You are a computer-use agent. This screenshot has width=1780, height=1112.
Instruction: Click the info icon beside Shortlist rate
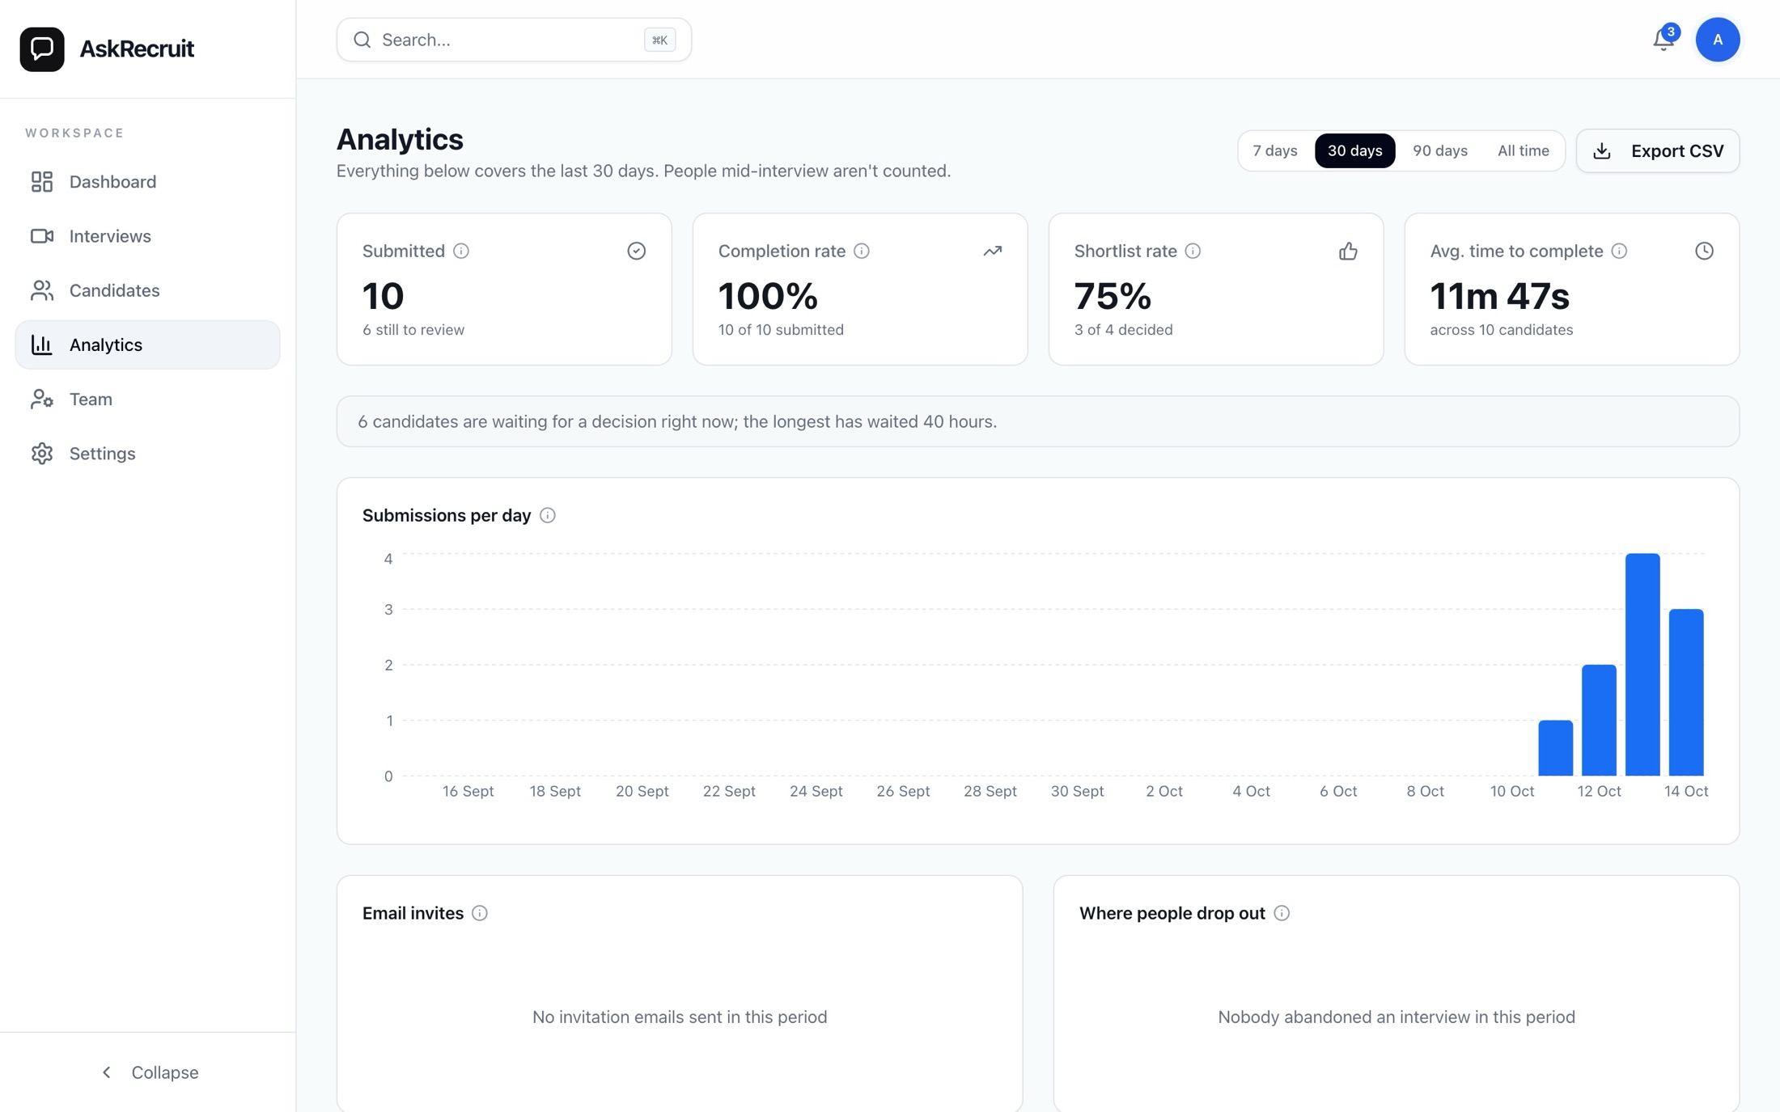(x=1193, y=251)
